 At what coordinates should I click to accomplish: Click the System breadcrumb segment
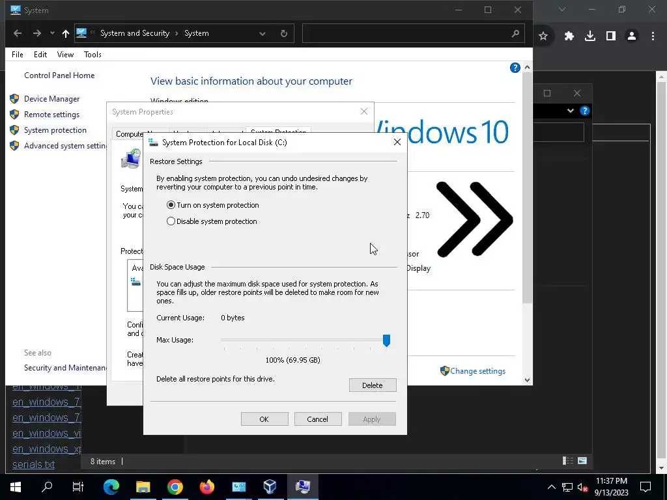click(197, 33)
